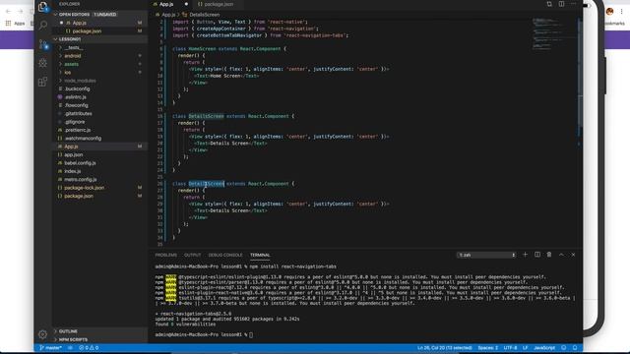Switch to the App.js editor tab
This screenshot has width=630, height=354.
coord(166,4)
